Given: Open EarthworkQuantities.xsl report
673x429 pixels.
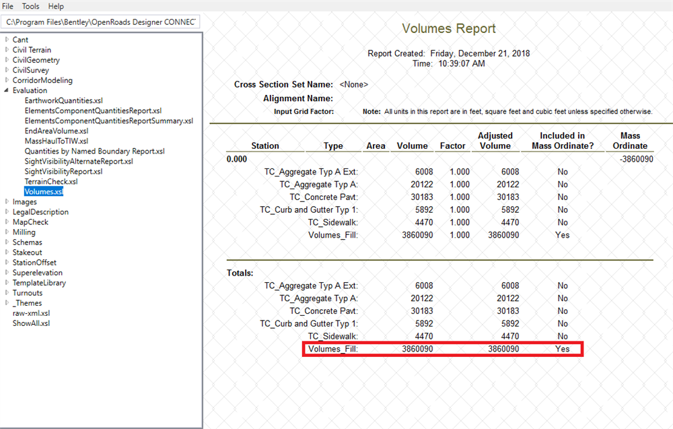Looking at the screenshot, I should [x=63, y=100].
